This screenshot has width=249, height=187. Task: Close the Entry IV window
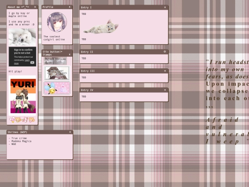[x=165, y=90]
